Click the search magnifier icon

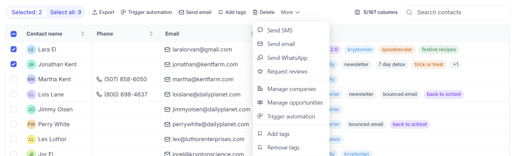(409, 12)
